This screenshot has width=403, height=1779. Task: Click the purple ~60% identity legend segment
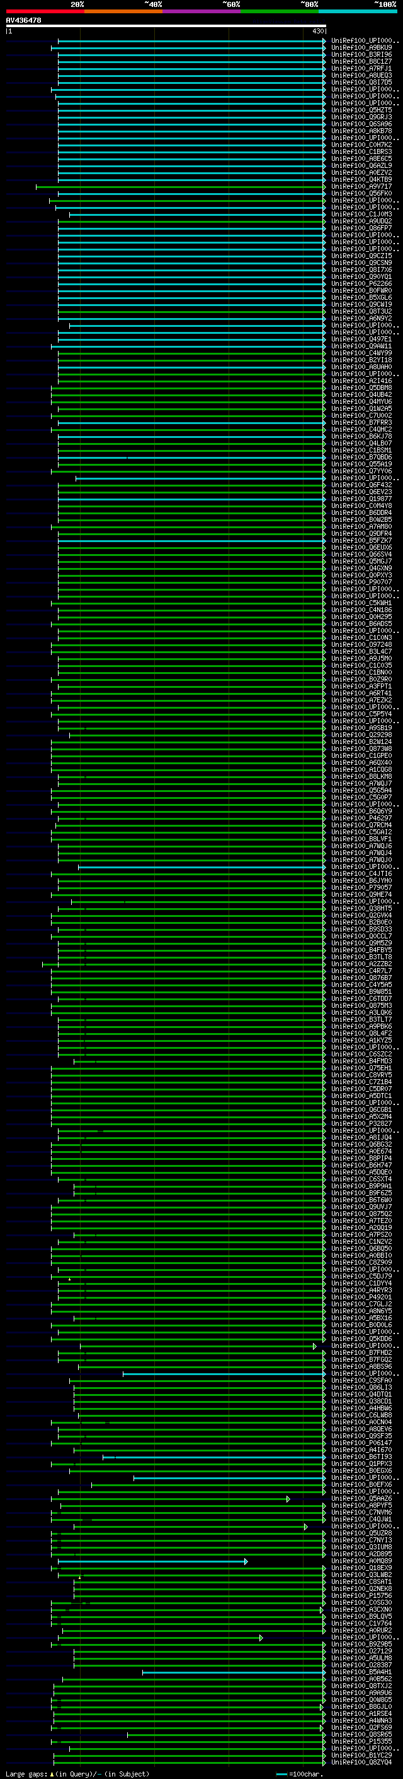point(201,12)
